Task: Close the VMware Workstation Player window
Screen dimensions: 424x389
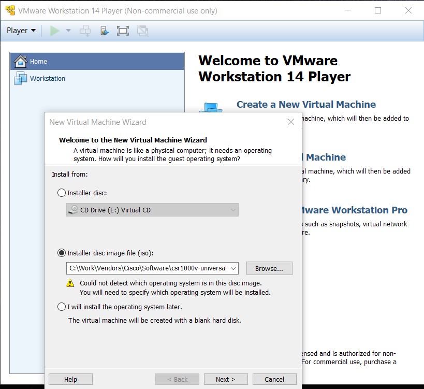Action: coord(408,10)
